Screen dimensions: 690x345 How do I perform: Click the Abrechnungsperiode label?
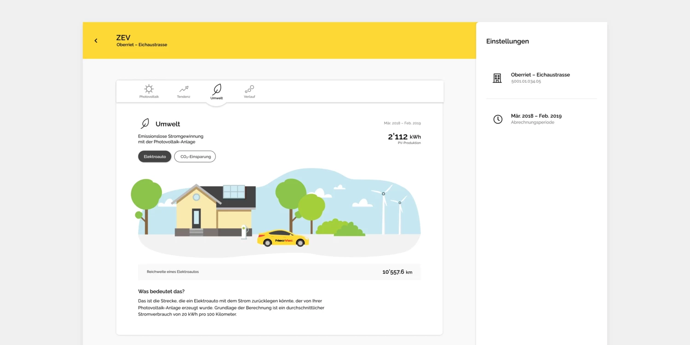tap(533, 123)
